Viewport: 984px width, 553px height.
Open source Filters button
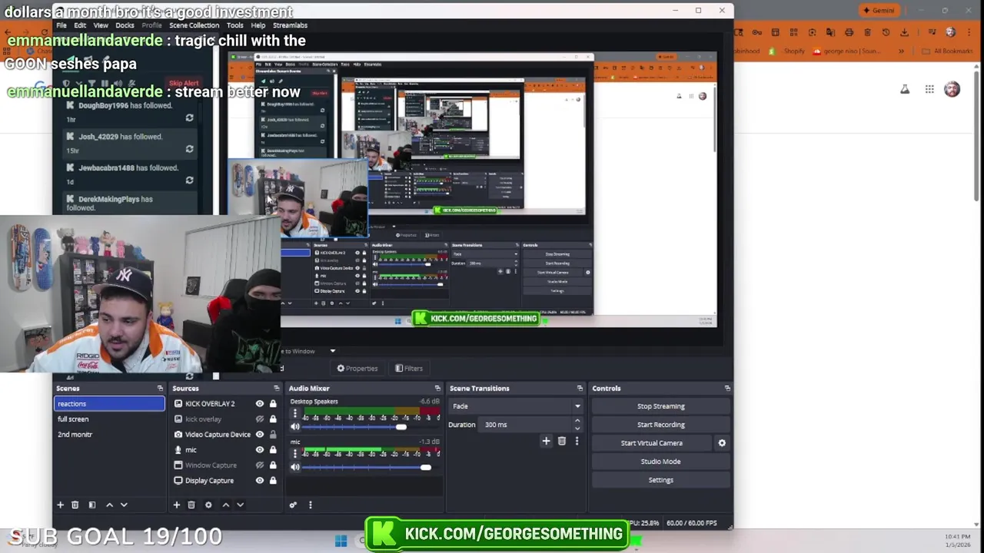(408, 369)
